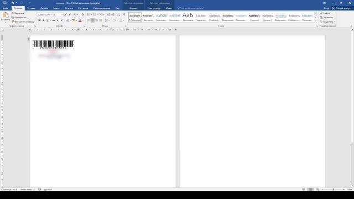Undo the last action
354x199 pixels.
13,3
